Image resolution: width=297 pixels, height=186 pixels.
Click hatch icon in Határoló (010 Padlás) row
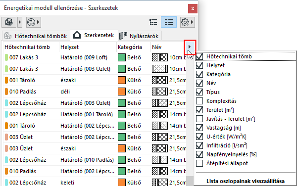[160, 160]
